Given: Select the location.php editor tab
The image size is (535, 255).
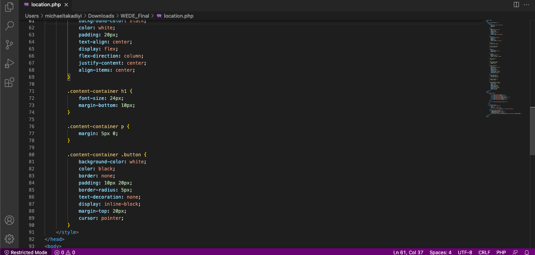Looking at the screenshot, I should pos(45,5).
